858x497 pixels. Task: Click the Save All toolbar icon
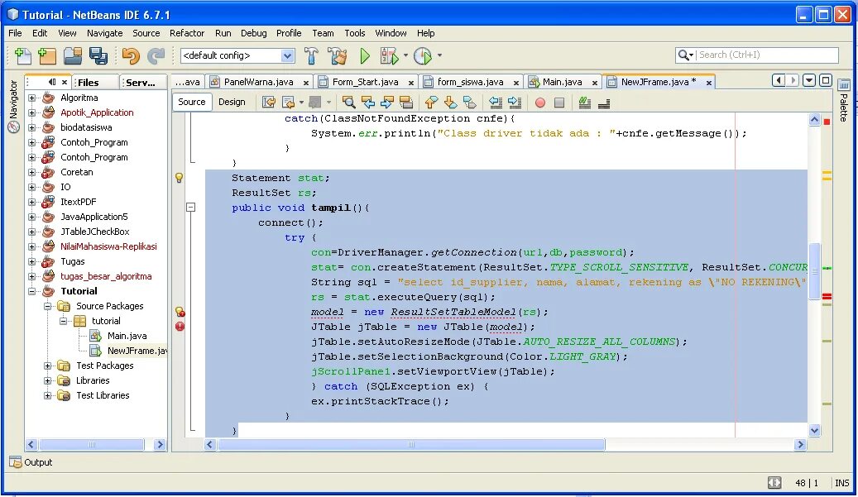point(98,55)
